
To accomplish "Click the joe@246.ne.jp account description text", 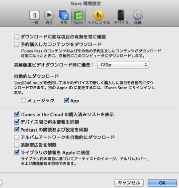I will click(x=84, y=88).
